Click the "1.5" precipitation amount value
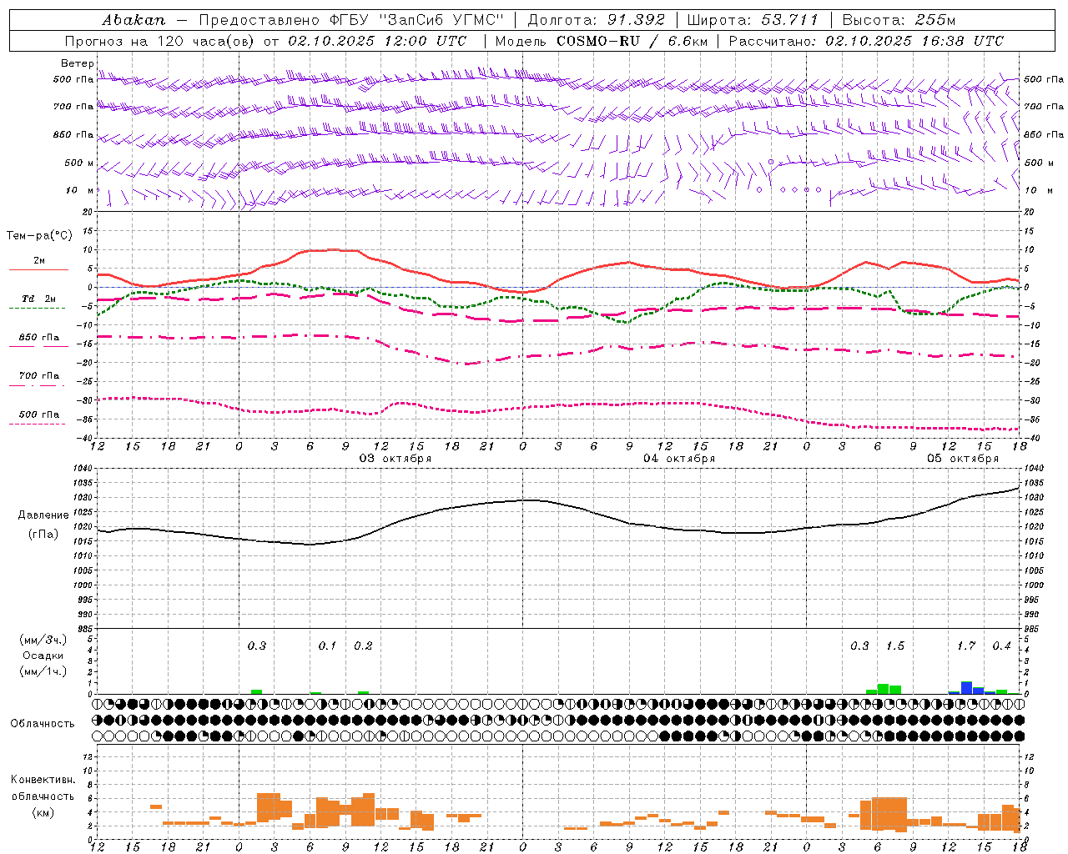This screenshot has height=854, width=1068. pos(895,646)
